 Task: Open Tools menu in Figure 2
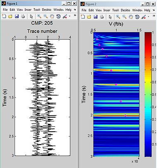coord(116,10)
